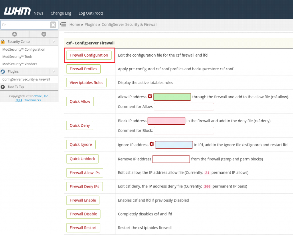Click the Plugins section icon
The width and height of the screenshot is (293, 235).
coord(3,71)
